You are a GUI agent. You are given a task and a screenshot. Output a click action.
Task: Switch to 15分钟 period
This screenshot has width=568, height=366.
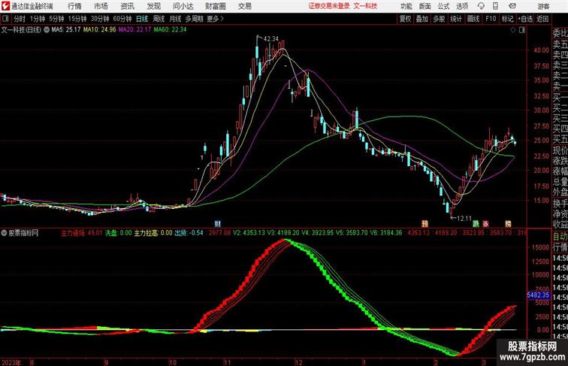77,19
